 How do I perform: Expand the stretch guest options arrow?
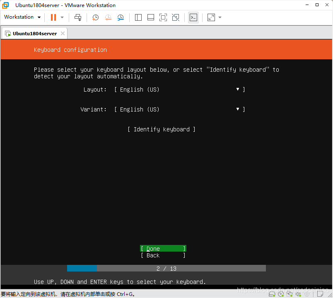pyautogui.click(x=220, y=17)
